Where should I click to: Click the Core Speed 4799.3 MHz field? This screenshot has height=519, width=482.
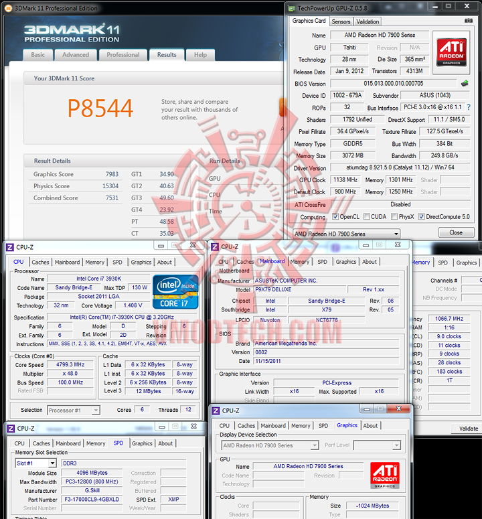[x=70, y=364]
